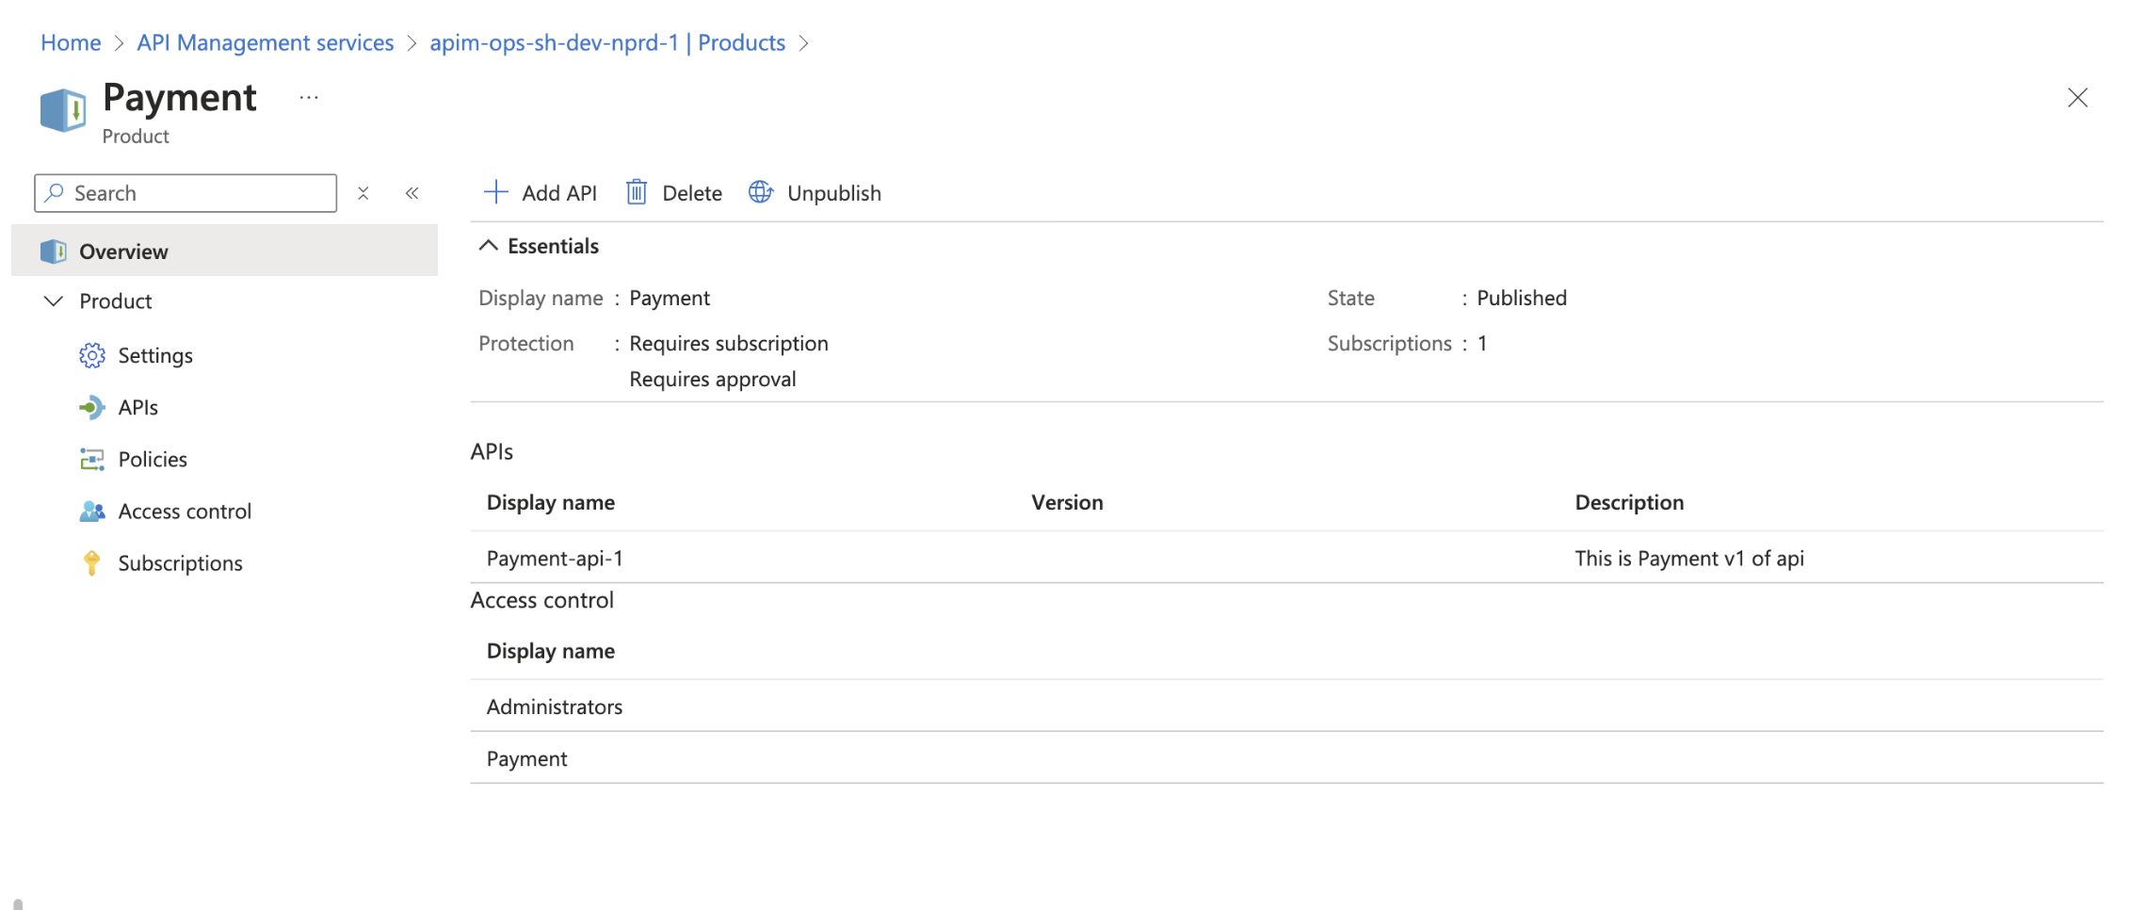The image size is (2147, 910).
Task: Open Subscriptions menu item
Action: pyautogui.click(x=181, y=563)
